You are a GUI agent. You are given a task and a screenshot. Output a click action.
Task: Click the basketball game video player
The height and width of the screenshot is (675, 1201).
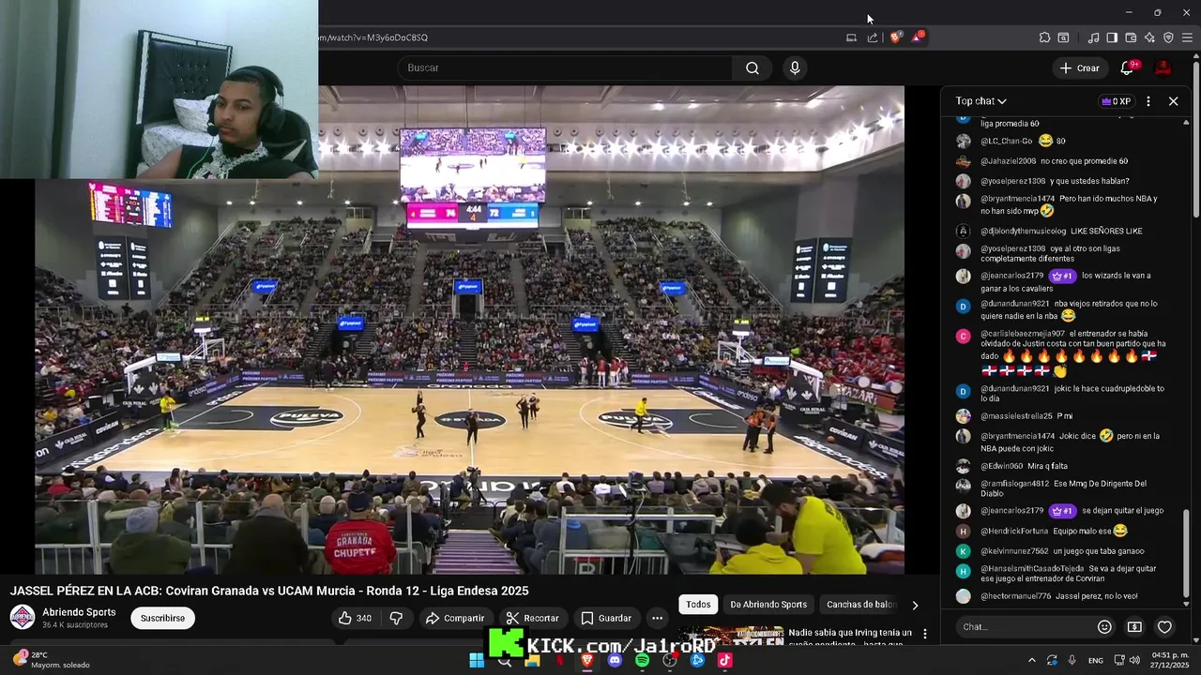[469, 330]
